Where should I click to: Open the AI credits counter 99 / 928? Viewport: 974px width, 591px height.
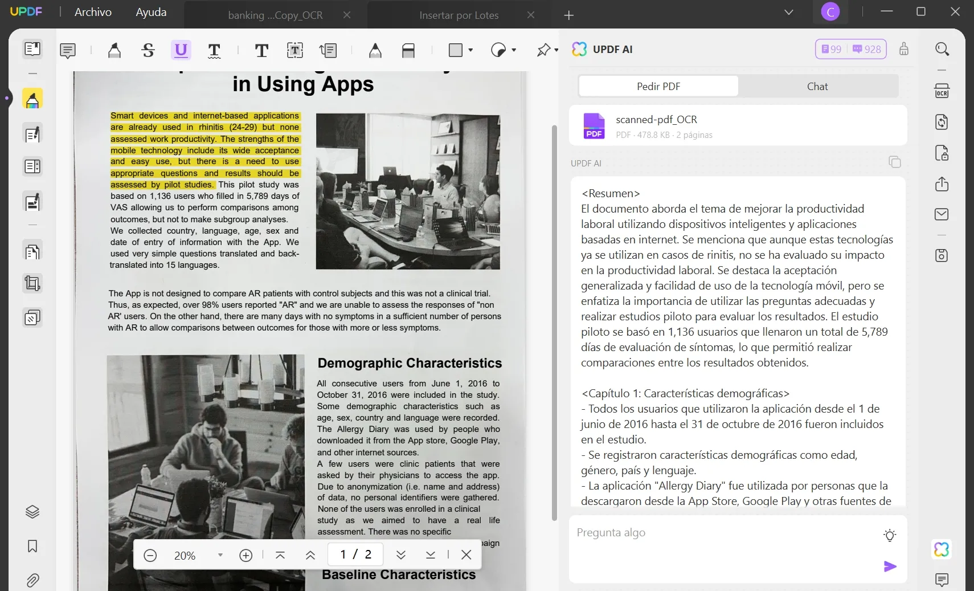(x=850, y=49)
